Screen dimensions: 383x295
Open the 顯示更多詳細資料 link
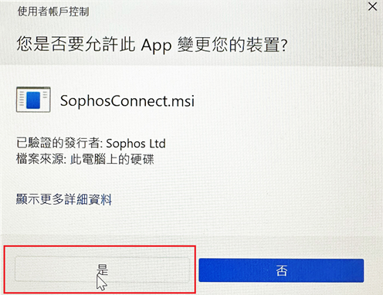(64, 199)
